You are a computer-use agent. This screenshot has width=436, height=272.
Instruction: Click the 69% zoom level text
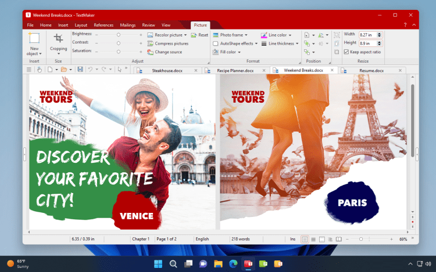tap(403, 239)
